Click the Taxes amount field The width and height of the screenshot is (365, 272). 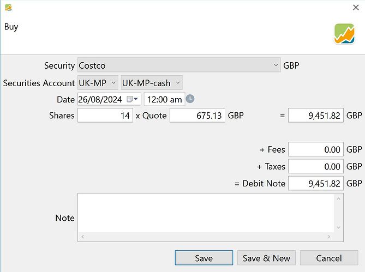pyautogui.click(x=316, y=166)
